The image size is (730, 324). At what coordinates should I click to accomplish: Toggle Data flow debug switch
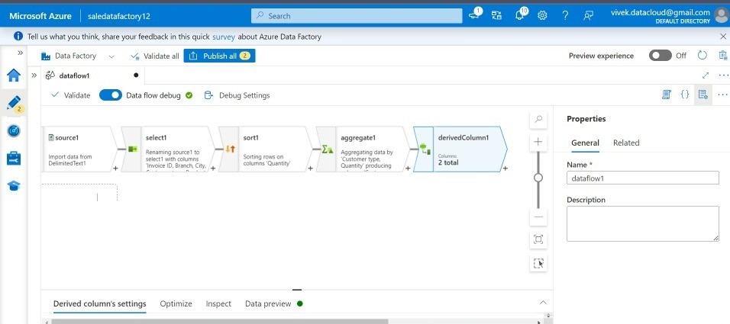[110, 95]
